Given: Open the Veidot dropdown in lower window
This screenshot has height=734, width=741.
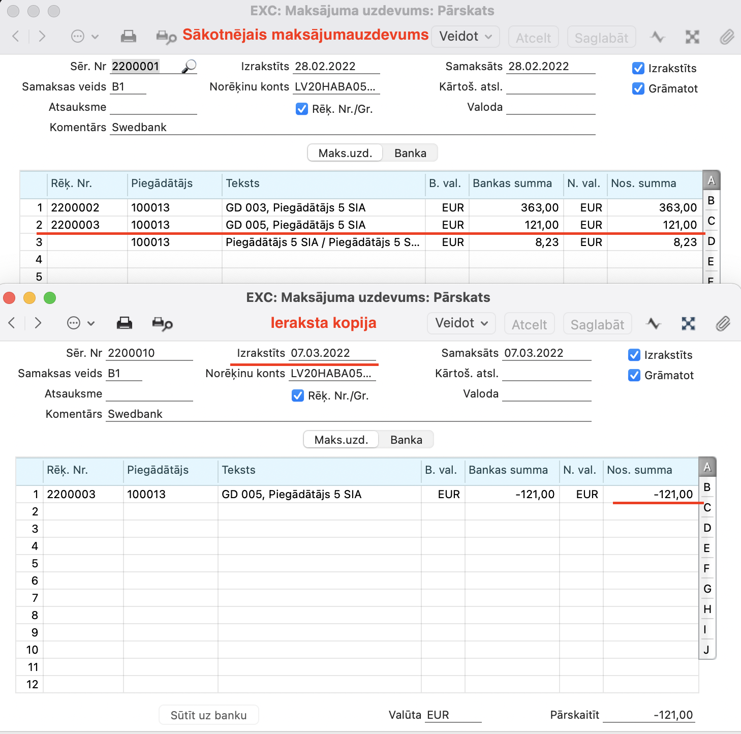Looking at the screenshot, I should coord(461,323).
